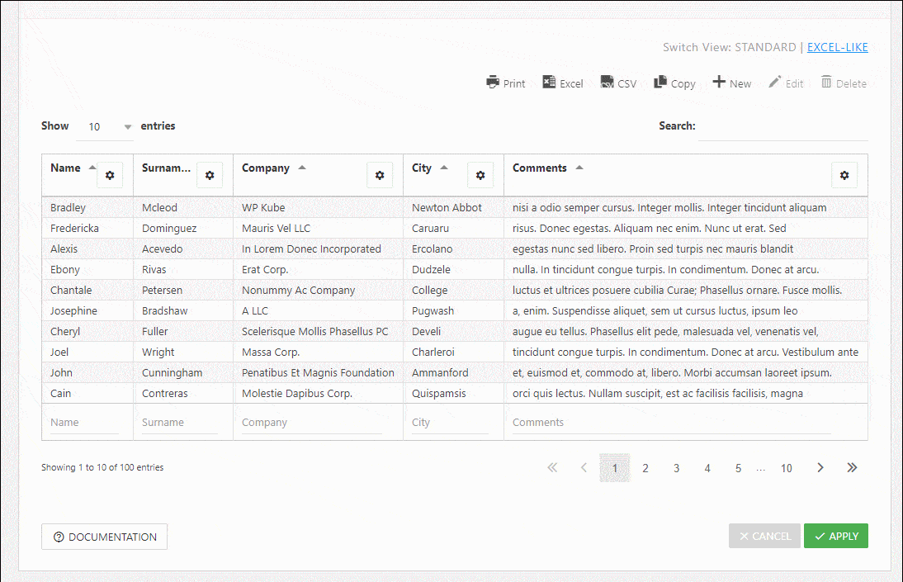This screenshot has height=582, width=903.
Task: Sort by Company column arrow
Action: 302,168
